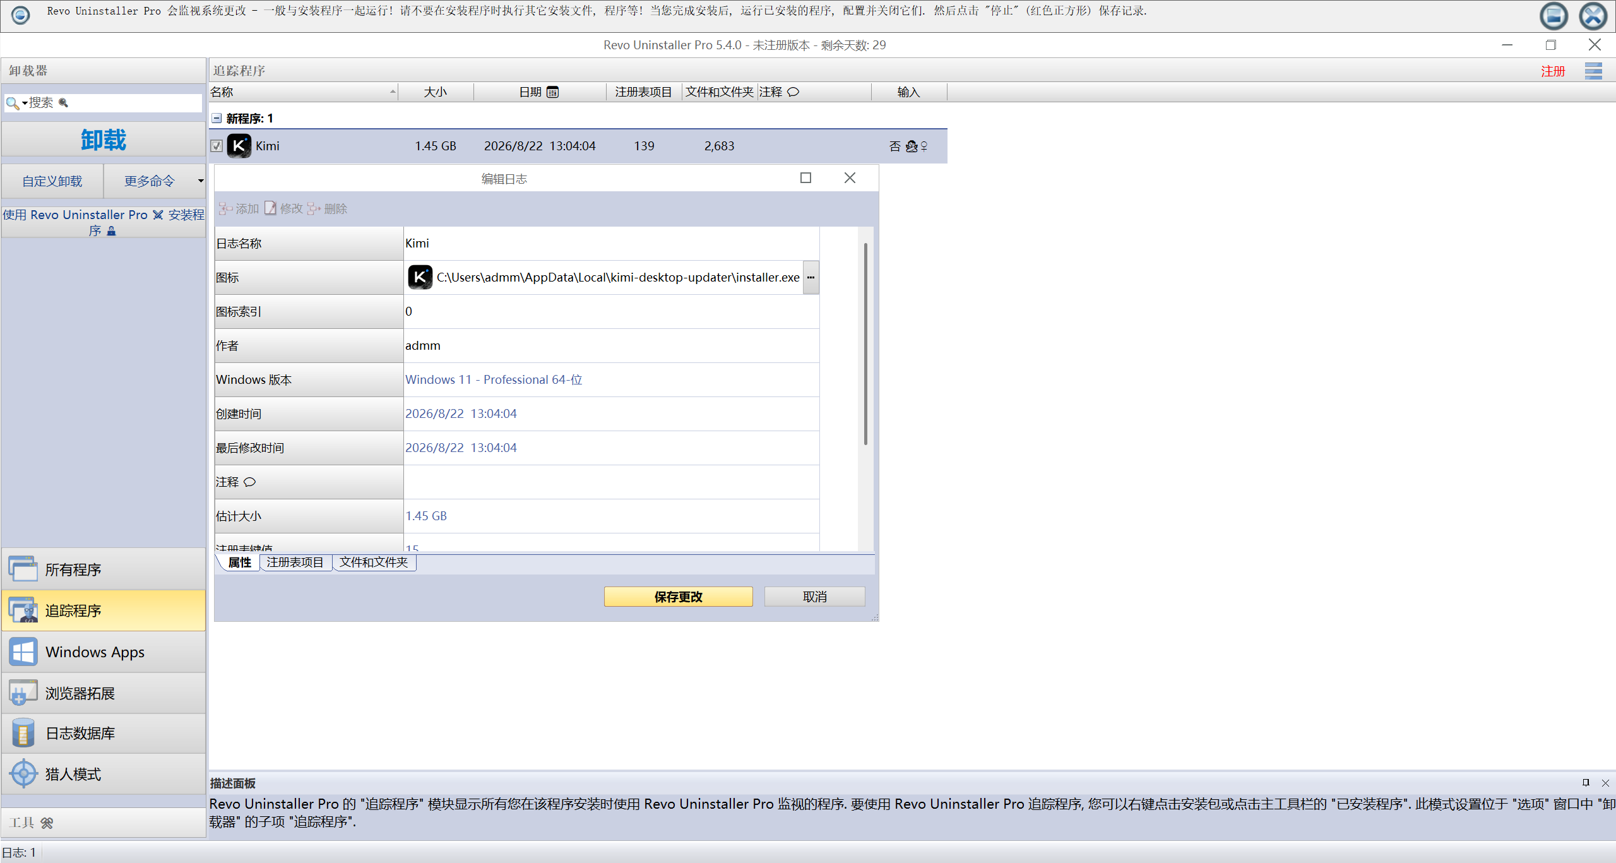Image resolution: width=1616 pixels, height=863 pixels.
Task: Toggle the Kimi row checkbox
Action: 217,146
